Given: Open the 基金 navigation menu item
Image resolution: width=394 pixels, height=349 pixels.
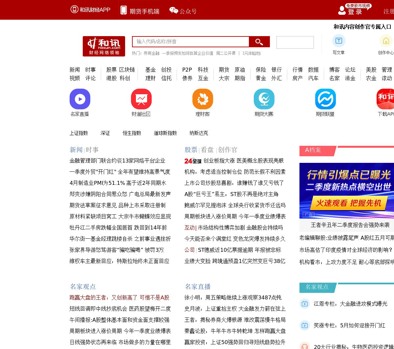Looking at the screenshot, I should coord(150,70).
